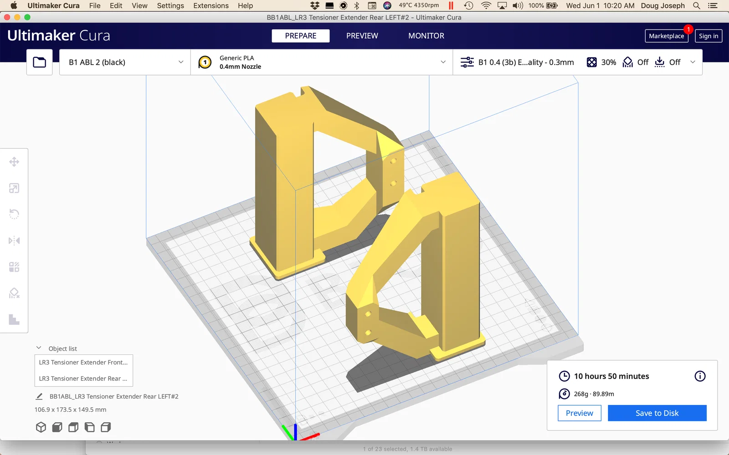Open Notification Center list icon
This screenshot has width=729, height=455.
[x=713, y=5]
